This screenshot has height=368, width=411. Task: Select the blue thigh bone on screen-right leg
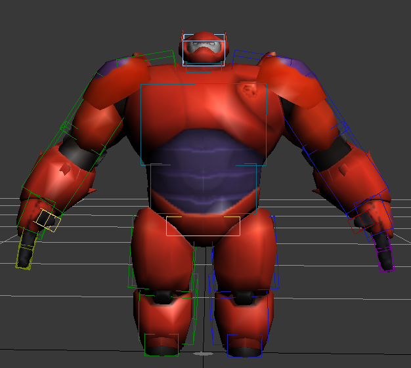[x=274, y=256]
